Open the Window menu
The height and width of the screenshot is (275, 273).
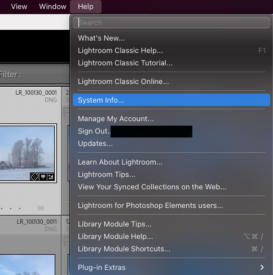point(52,7)
